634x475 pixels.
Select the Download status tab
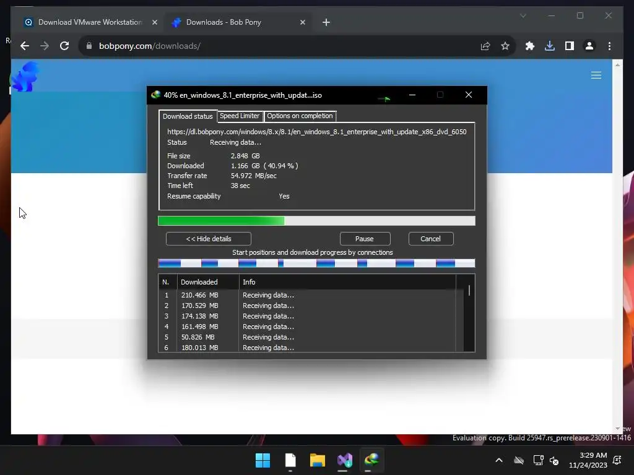[x=188, y=116]
